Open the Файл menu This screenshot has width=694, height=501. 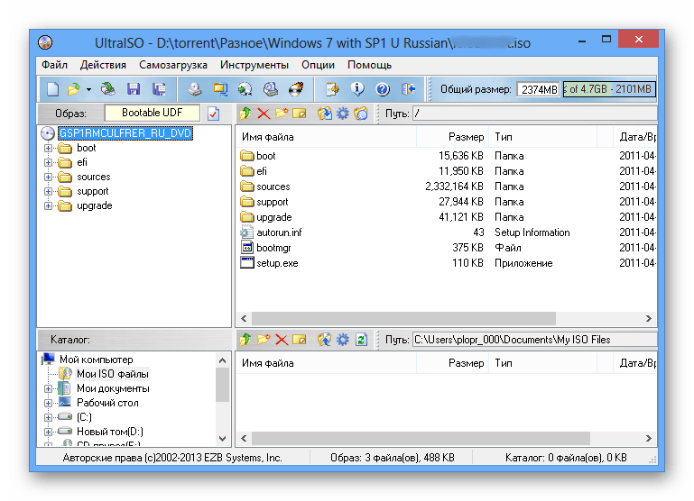(54, 65)
